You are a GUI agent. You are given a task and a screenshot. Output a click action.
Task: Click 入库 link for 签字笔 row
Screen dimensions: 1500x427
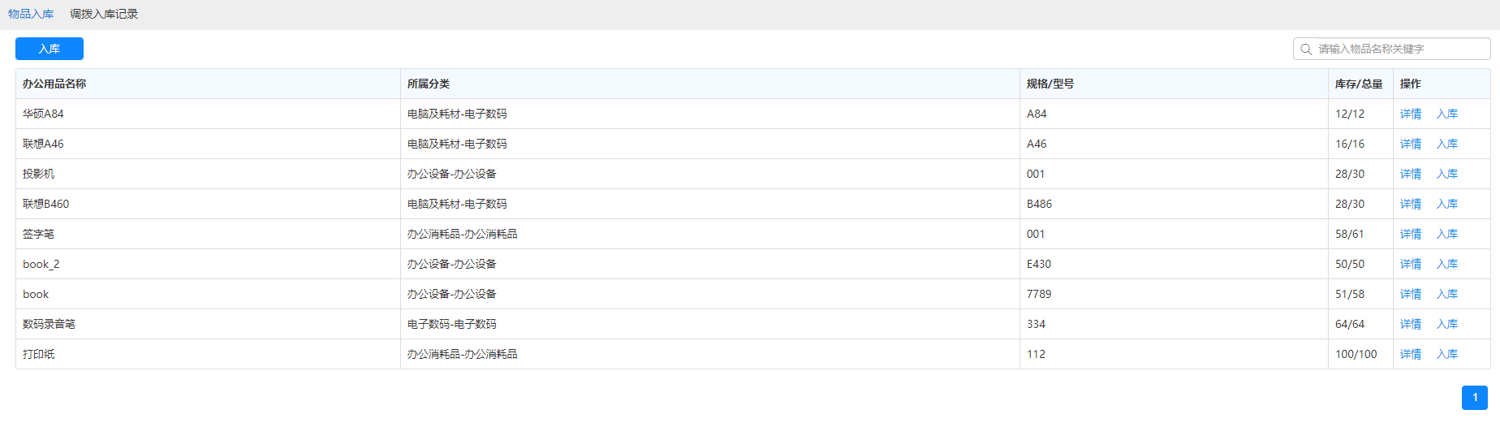pos(1447,234)
